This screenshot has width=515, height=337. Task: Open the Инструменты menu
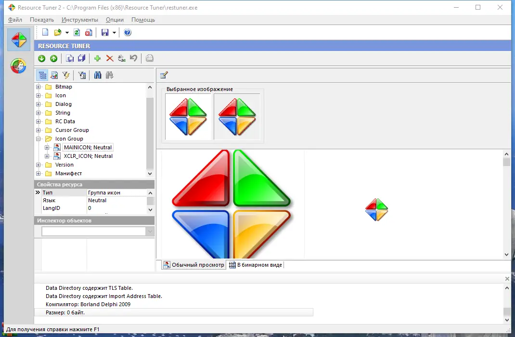(x=80, y=20)
